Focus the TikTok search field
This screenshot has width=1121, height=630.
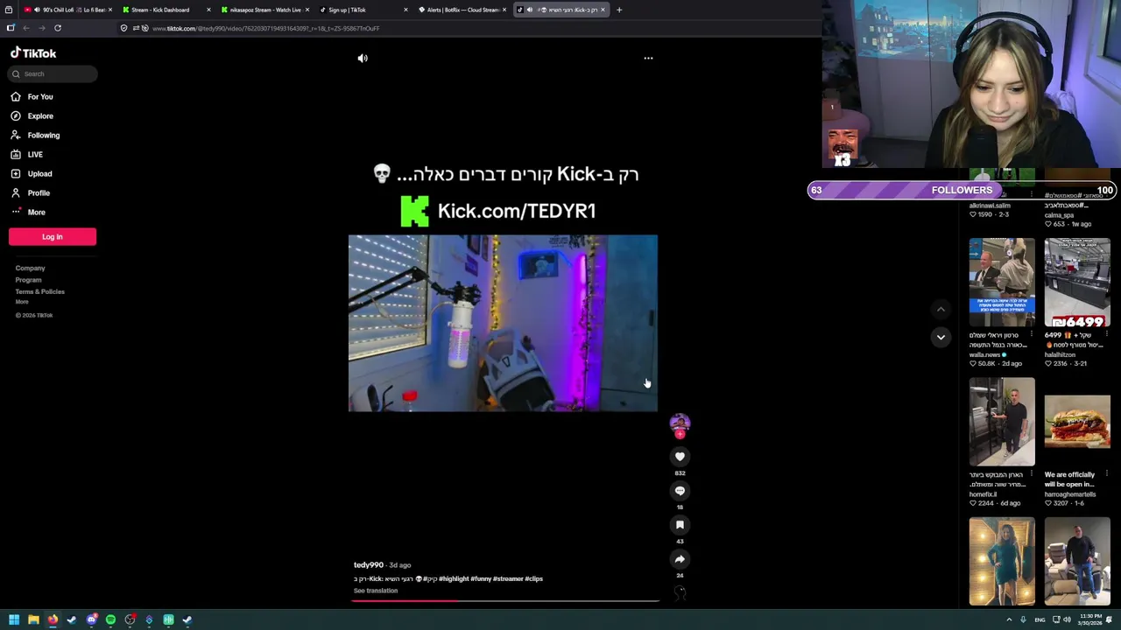point(53,73)
